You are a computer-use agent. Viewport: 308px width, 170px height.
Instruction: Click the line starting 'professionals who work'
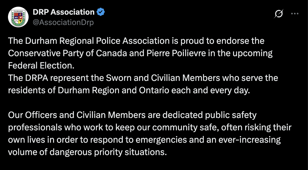click(x=150, y=127)
